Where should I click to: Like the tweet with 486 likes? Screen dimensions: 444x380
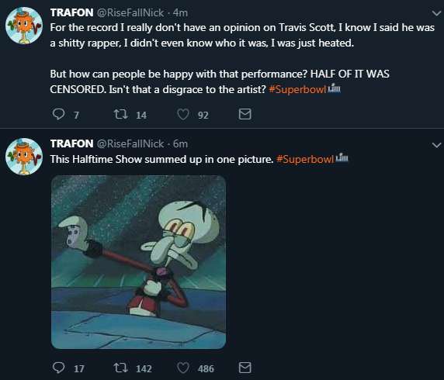(183, 368)
